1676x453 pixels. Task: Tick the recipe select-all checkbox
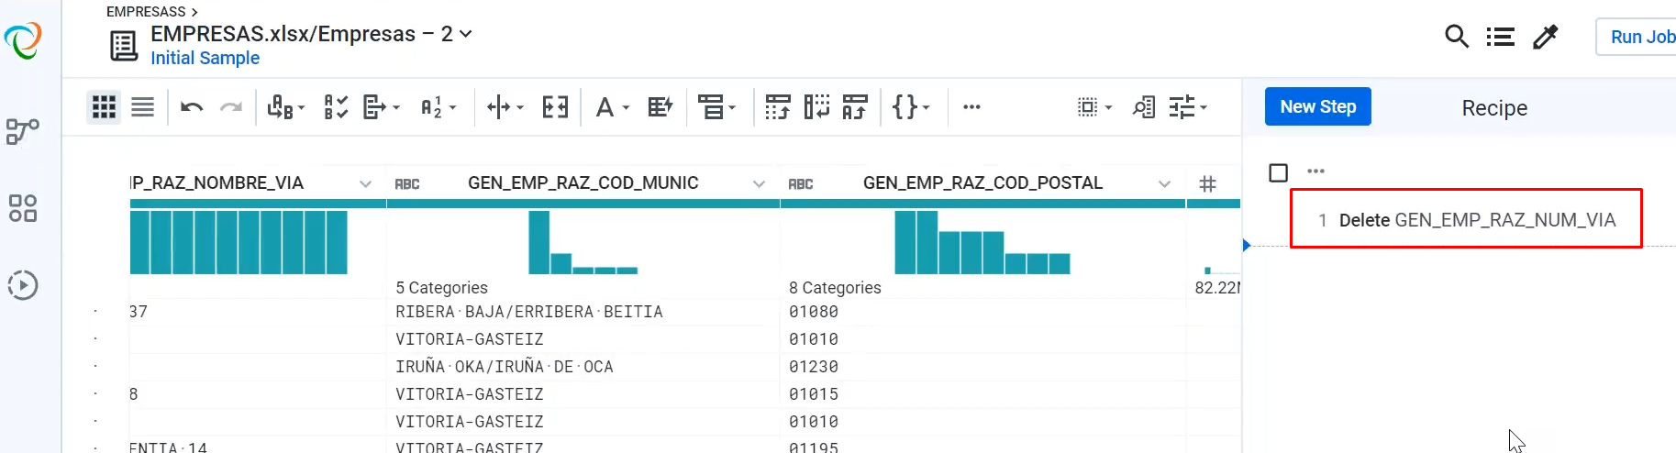coord(1278,172)
